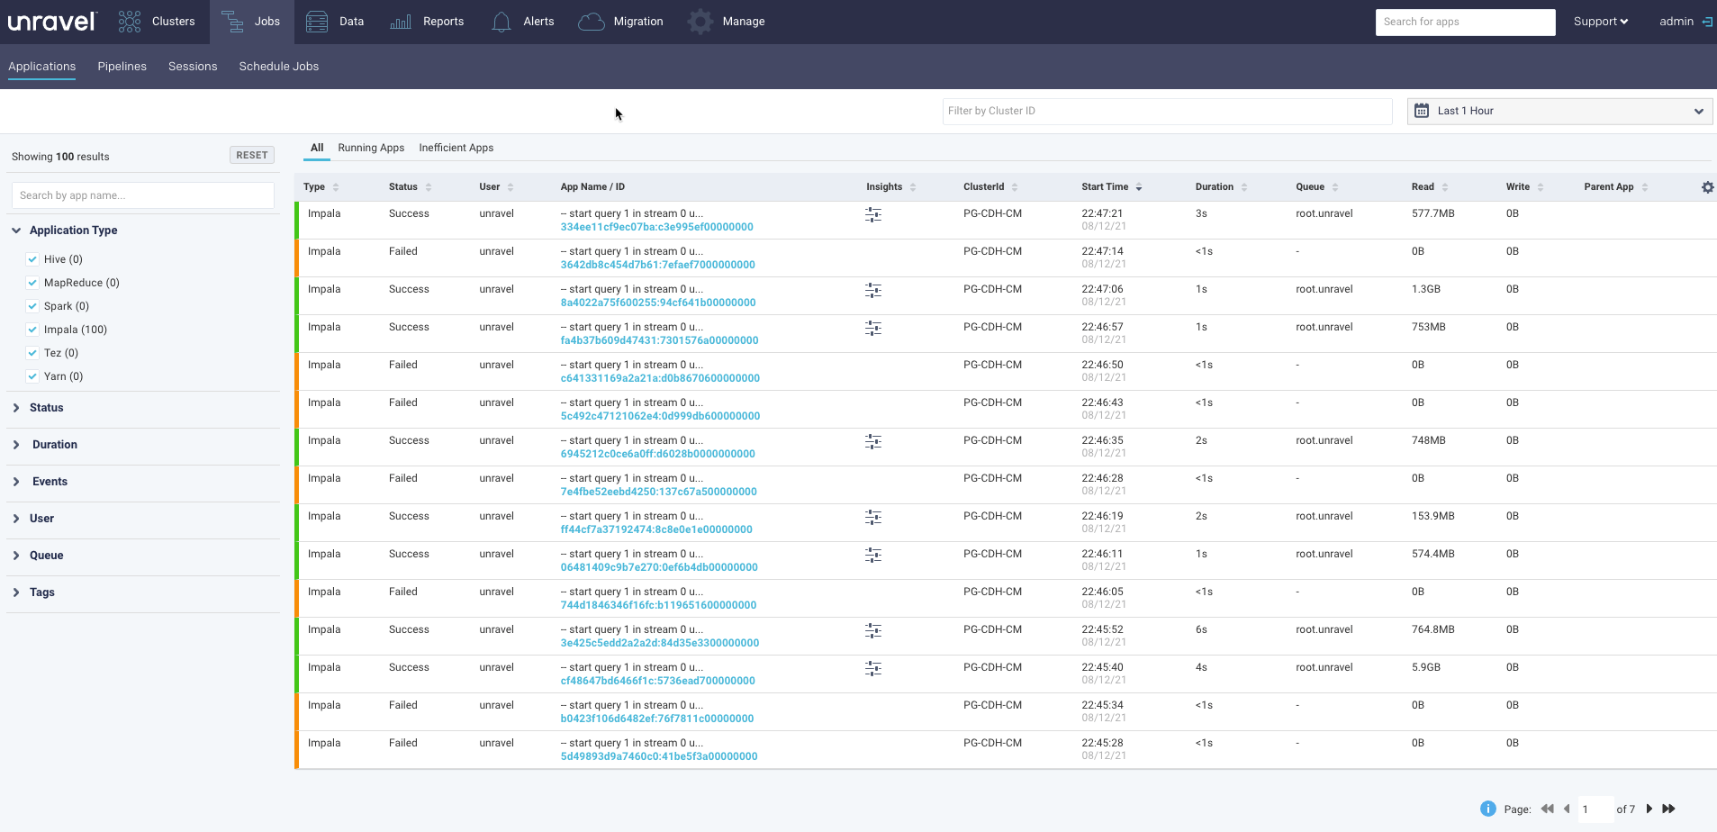The height and width of the screenshot is (832, 1717).
Task: Open app cf48647bd6466f1c:5736ead700000000 link
Action: pos(657,681)
